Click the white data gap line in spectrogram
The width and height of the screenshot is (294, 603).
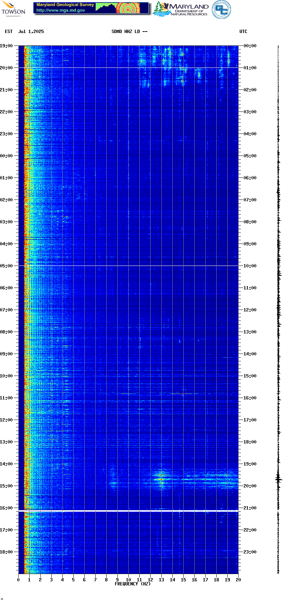[128, 511]
